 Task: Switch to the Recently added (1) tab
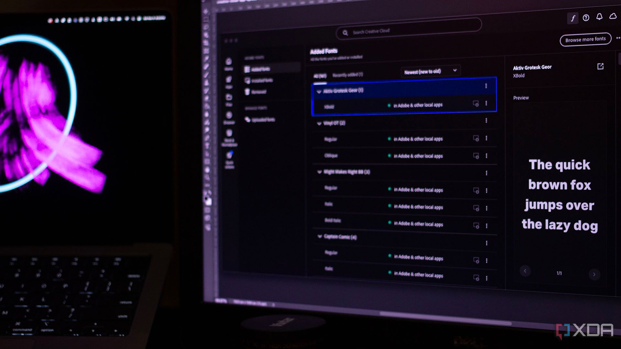[348, 75]
